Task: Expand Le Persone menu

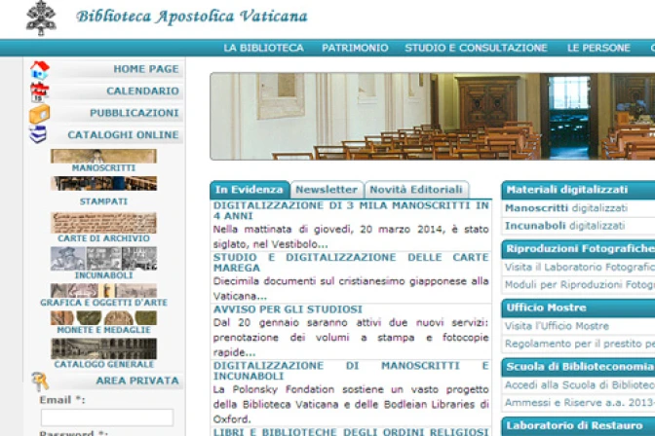Action: point(598,48)
